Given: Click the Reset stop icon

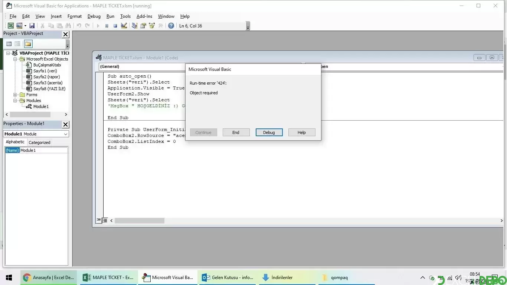Looking at the screenshot, I should (115, 26).
